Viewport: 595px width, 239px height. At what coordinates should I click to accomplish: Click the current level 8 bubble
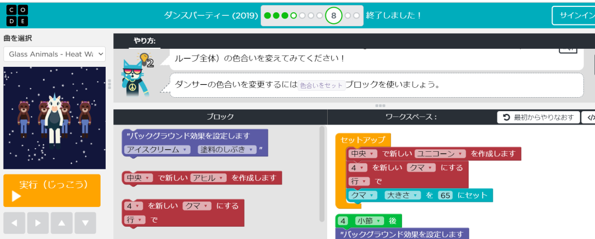click(x=334, y=16)
